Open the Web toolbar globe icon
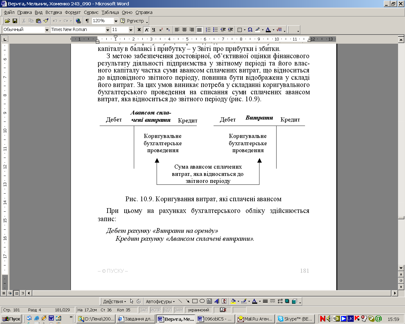The width and height of the screenshot is (405, 324). coord(78,21)
